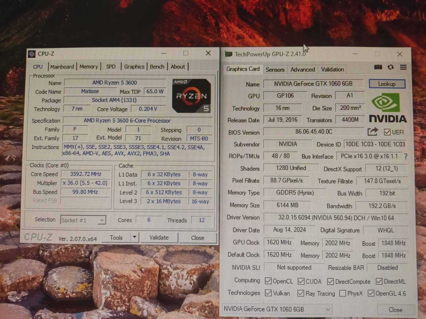Image resolution: width=426 pixels, height=319 pixels.
Task: Switch to the Bench tab
Action: [157, 67]
